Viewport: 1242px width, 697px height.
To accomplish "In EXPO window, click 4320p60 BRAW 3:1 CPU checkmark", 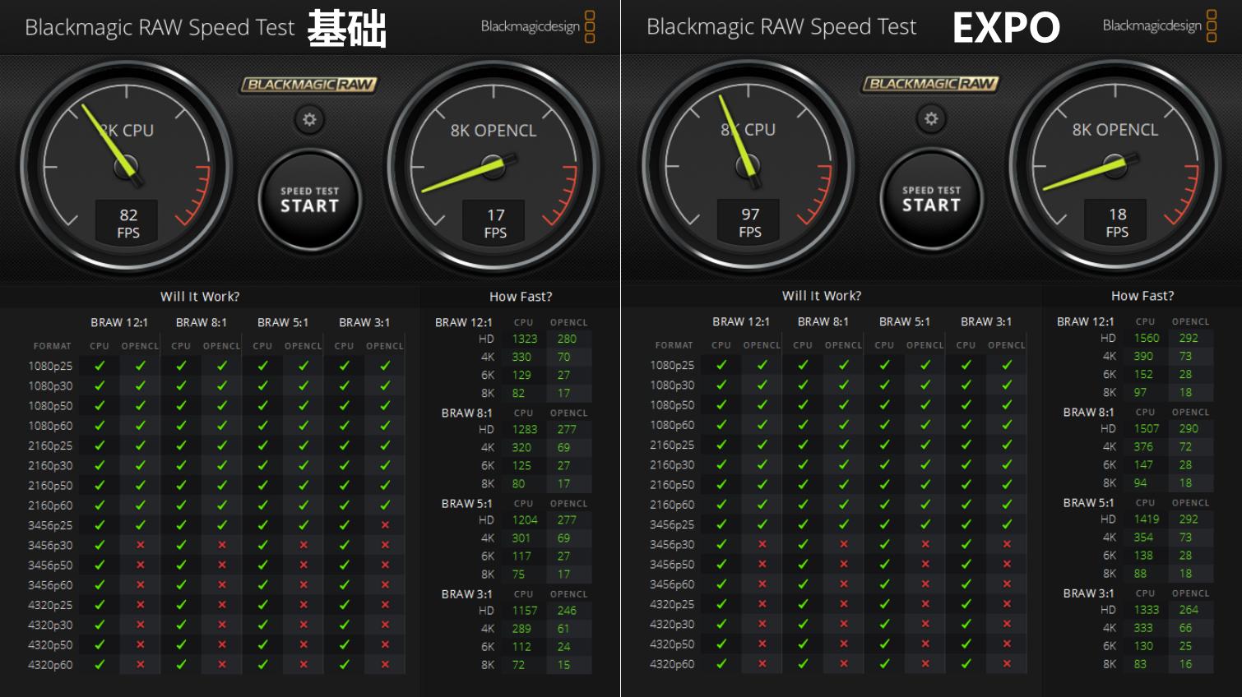I will (966, 664).
